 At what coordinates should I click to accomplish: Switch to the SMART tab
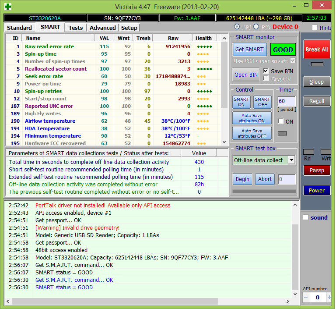(50, 27)
